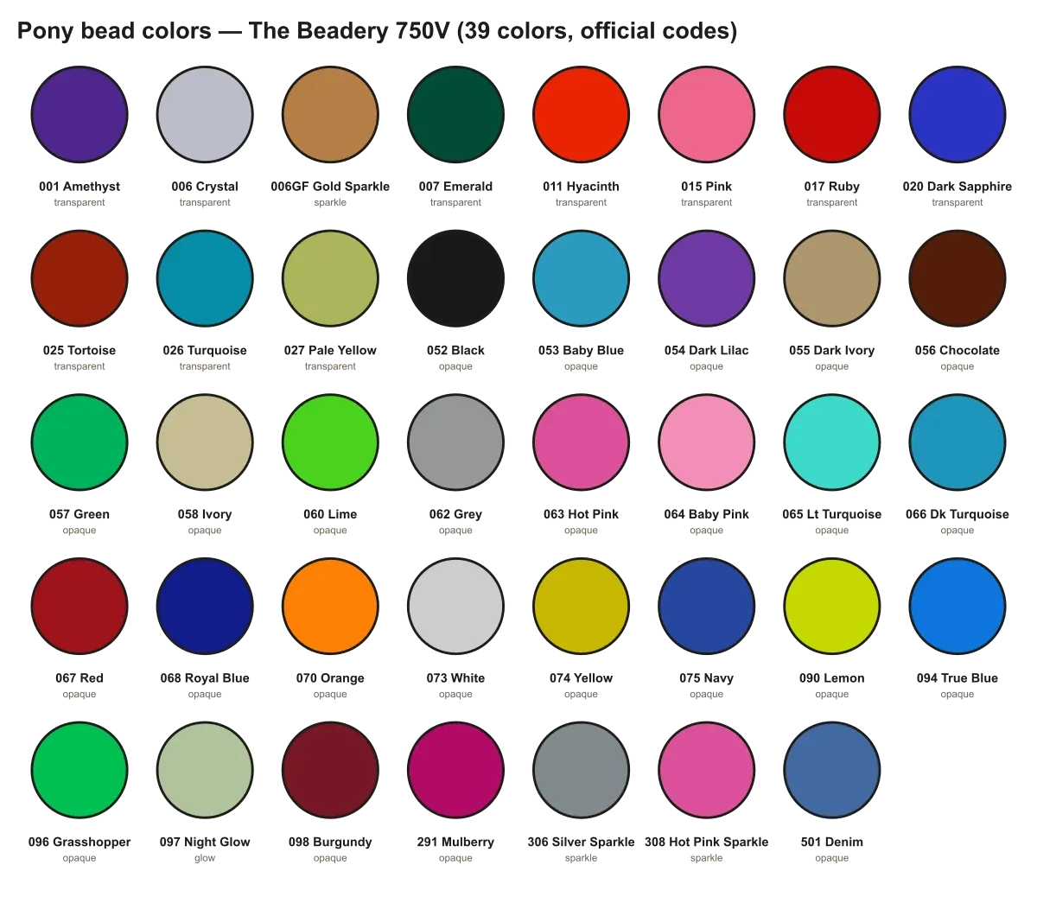
Task: Select the 308 Hot Pink Sparkle swatch
Action: pyautogui.click(x=707, y=771)
